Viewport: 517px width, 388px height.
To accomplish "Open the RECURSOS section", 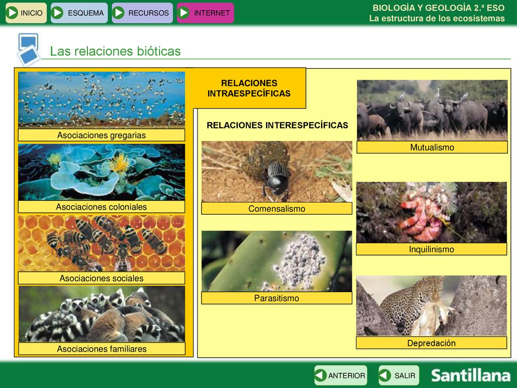I will [x=142, y=13].
